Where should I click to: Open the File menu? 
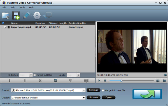4,8
